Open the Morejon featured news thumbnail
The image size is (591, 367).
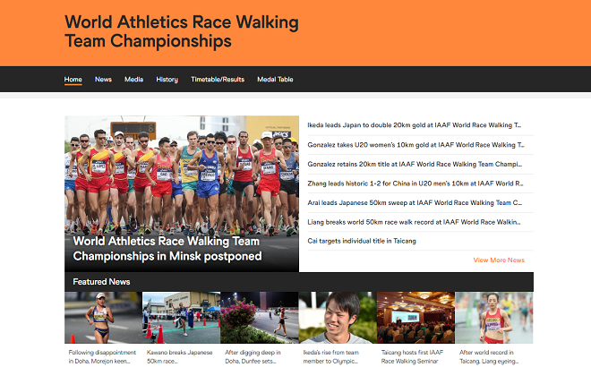click(103, 318)
